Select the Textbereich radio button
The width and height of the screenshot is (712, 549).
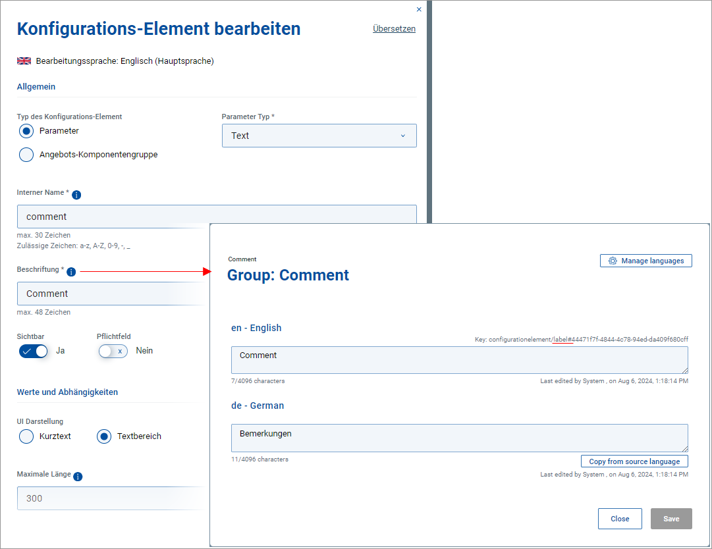(x=104, y=436)
